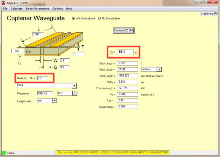Go to Main Menu [F8] button
This screenshot has width=220, height=157.
[210, 13]
